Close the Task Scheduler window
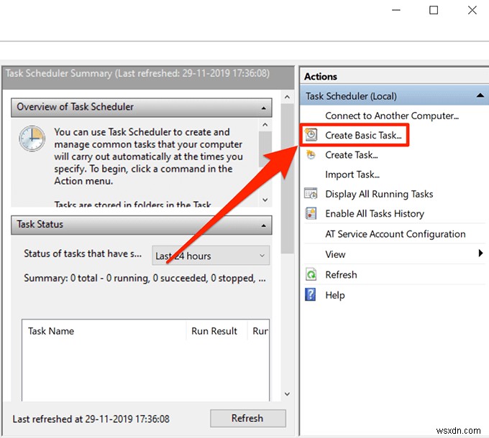This screenshot has width=489, height=438. [472, 10]
